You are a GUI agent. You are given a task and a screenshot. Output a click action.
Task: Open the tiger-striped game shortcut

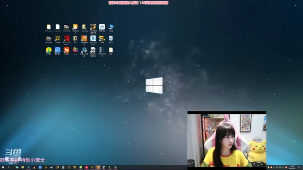93,29
